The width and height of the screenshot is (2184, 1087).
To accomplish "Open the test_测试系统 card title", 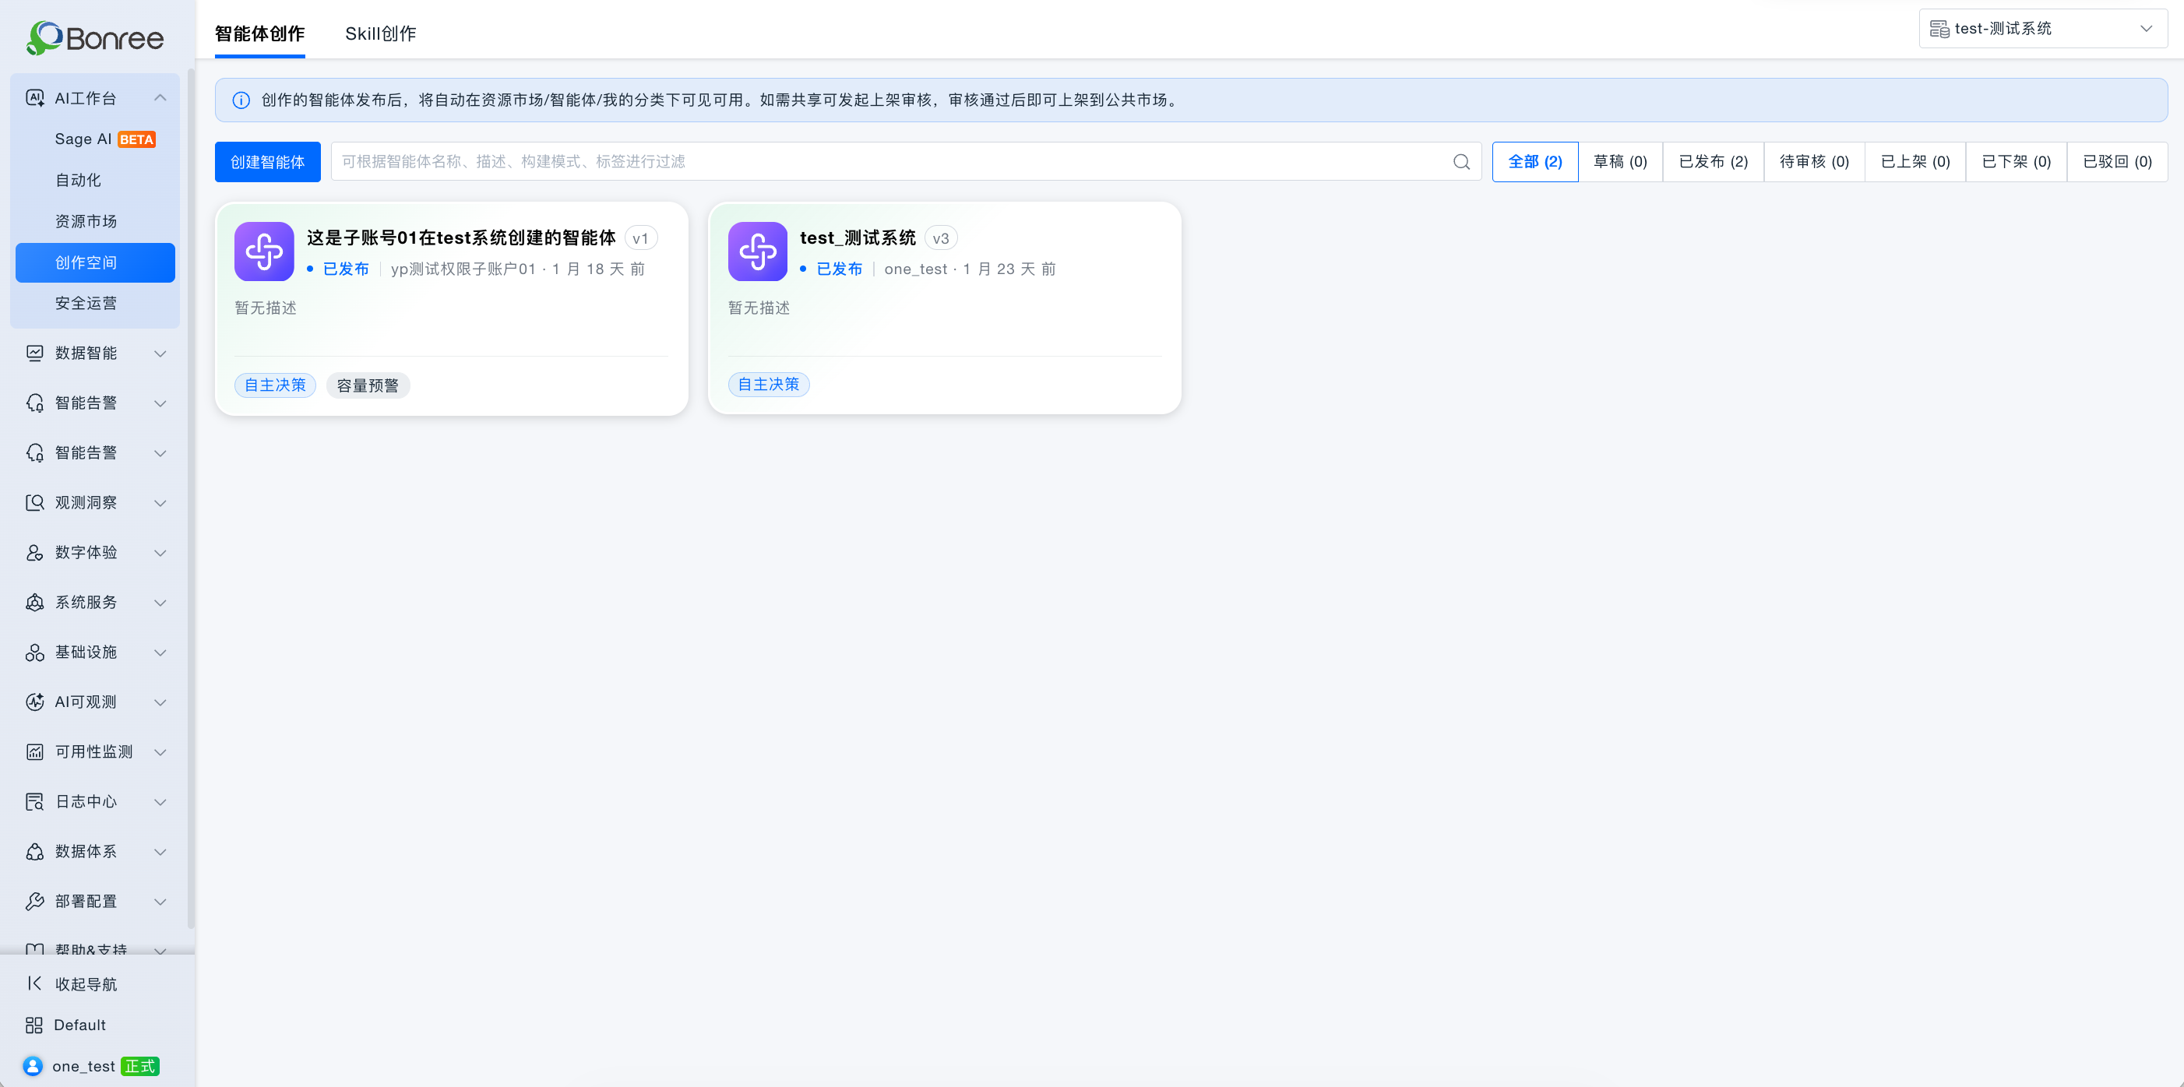I will [x=858, y=238].
